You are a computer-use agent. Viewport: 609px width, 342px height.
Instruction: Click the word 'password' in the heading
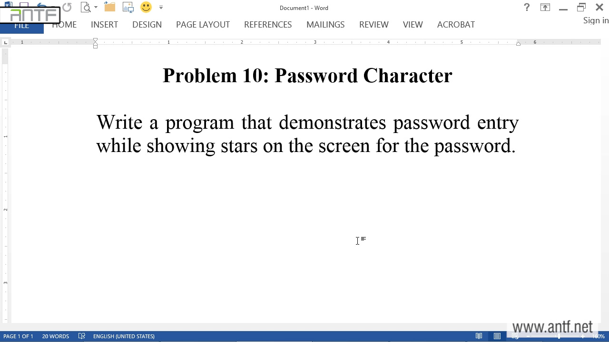pyautogui.click(x=315, y=76)
